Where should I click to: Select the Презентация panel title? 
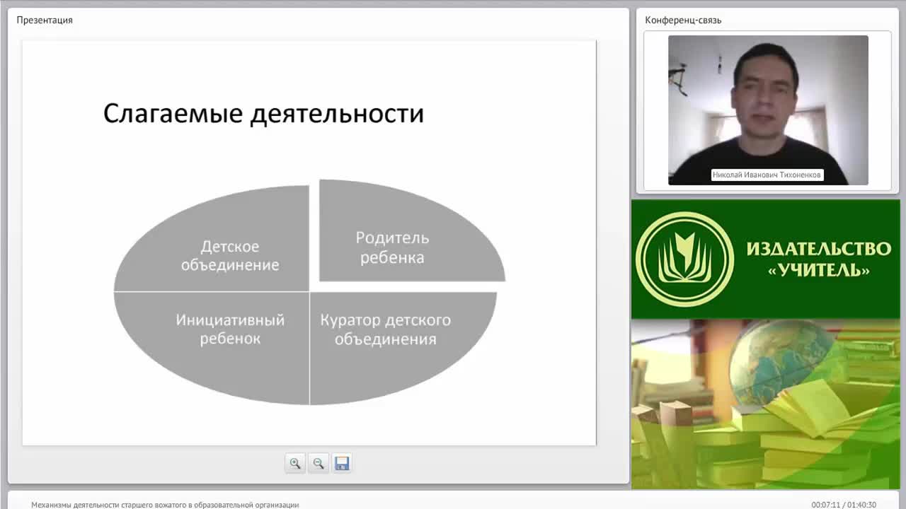tap(45, 20)
